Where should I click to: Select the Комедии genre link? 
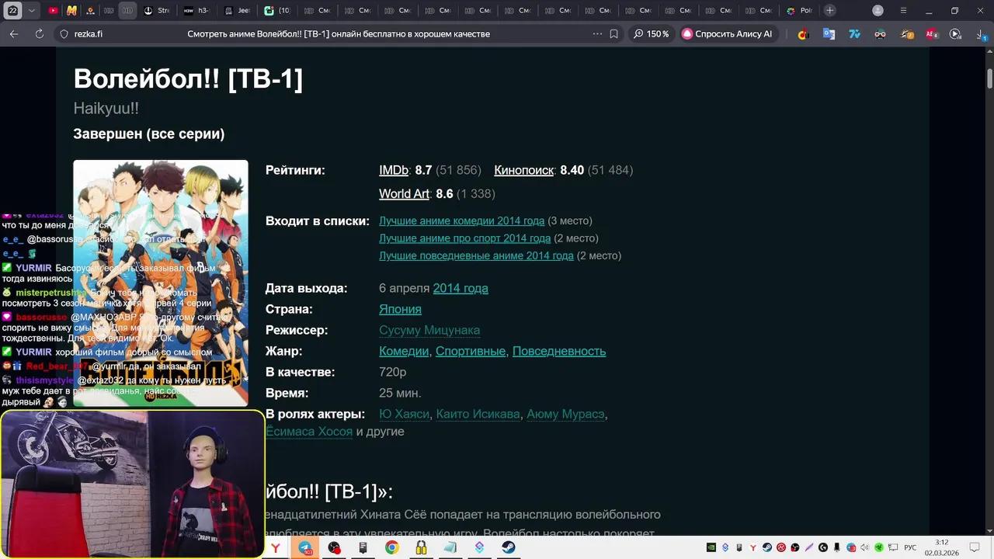click(x=404, y=351)
